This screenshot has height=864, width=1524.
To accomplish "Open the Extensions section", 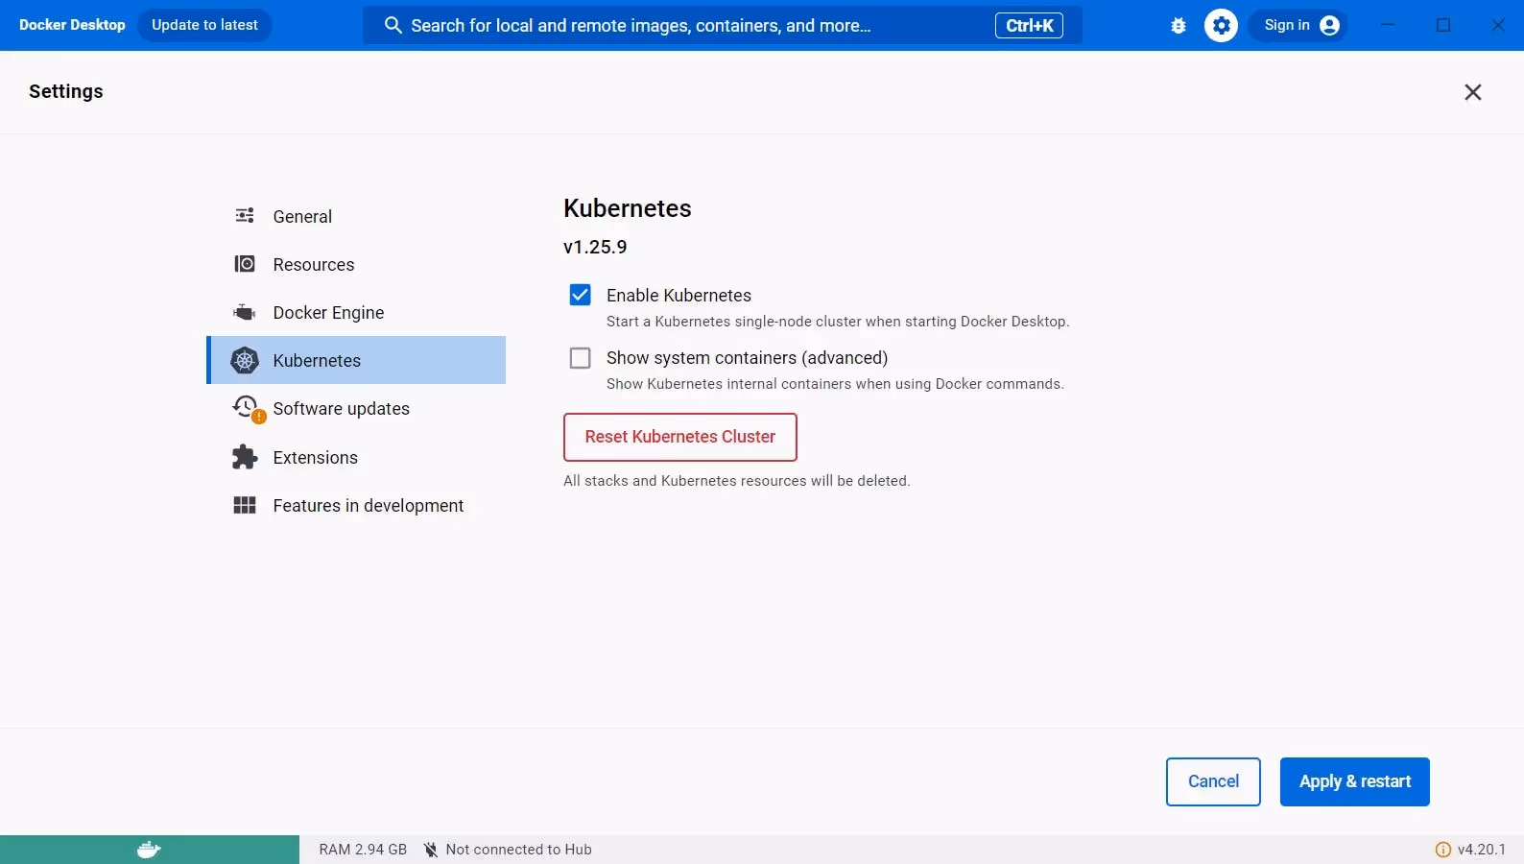I will [356, 457].
